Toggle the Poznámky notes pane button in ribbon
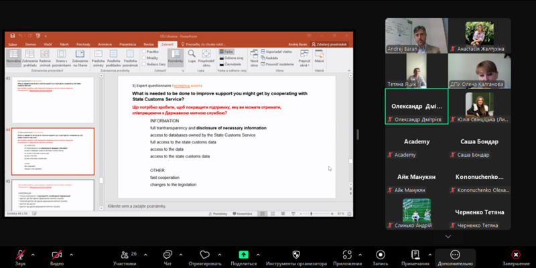 176,56
